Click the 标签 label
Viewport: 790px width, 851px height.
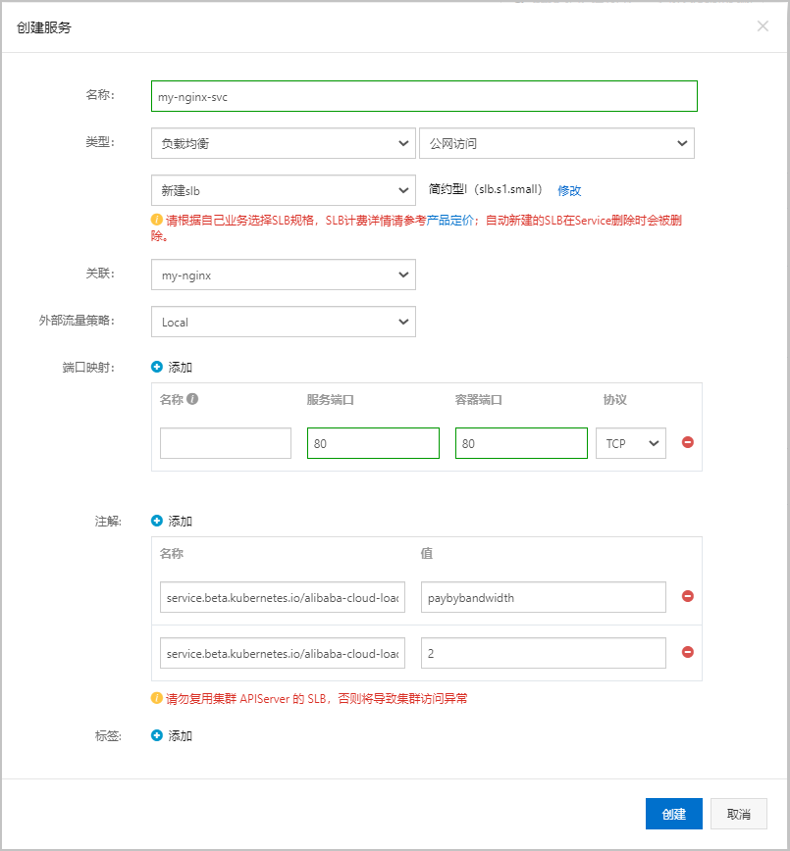coord(108,736)
